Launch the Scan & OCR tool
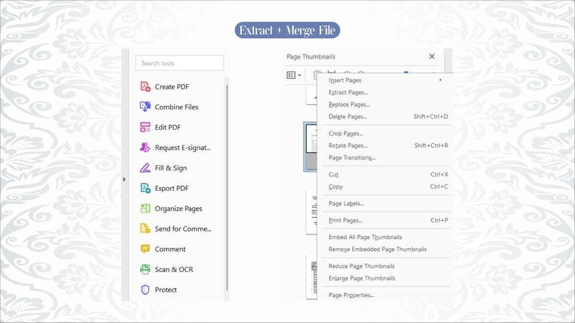 [x=167, y=270]
